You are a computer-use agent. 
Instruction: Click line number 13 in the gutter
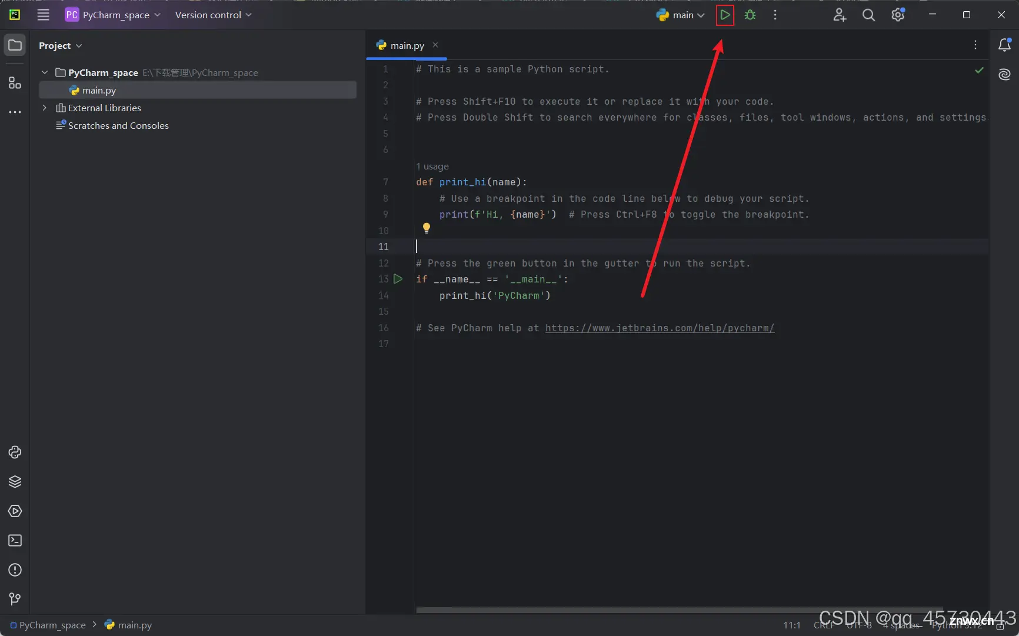[x=384, y=279]
